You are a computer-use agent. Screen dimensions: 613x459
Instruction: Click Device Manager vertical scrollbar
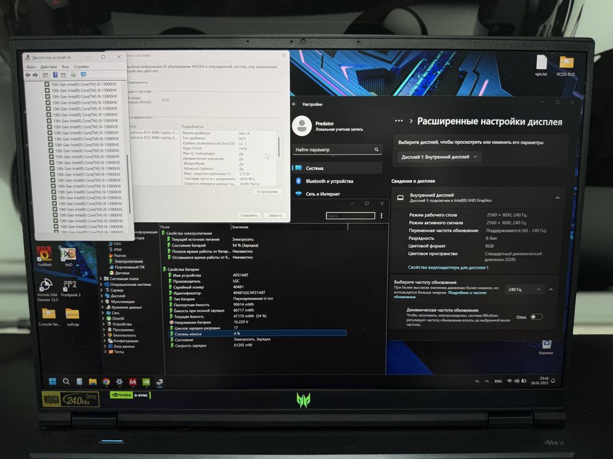128,184
